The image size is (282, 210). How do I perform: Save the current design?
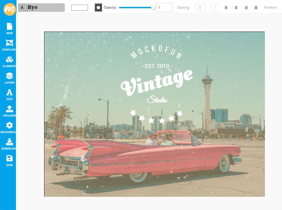[x=9, y=160]
